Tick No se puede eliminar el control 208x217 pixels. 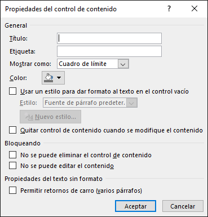pyautogui.click(x=12, y=155)
